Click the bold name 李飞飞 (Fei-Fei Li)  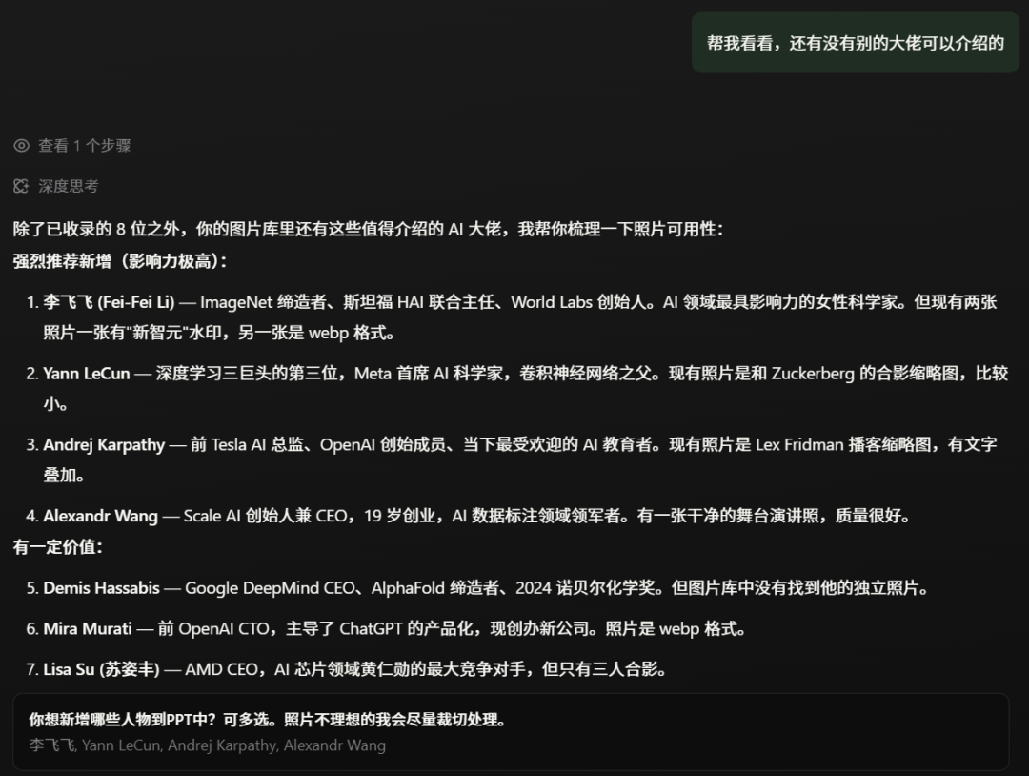[109, 302]
